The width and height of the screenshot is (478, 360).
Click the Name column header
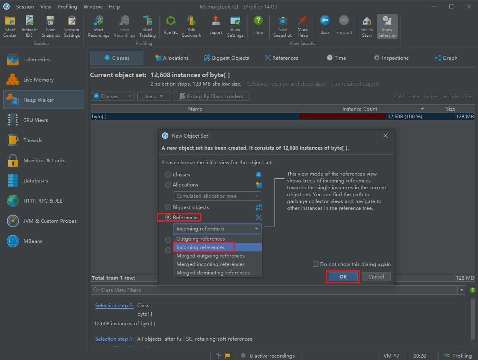coord(195,109)
